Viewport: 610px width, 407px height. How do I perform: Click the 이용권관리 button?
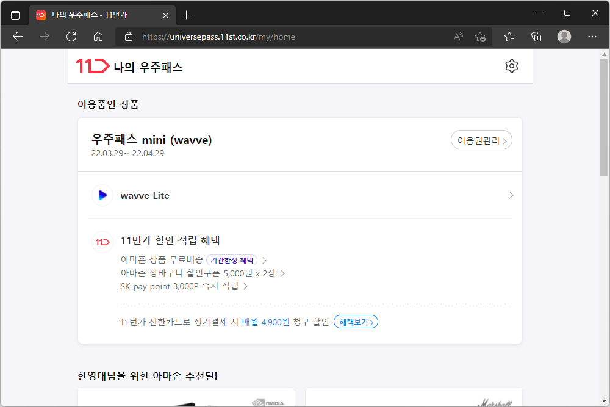coord(481,140)
